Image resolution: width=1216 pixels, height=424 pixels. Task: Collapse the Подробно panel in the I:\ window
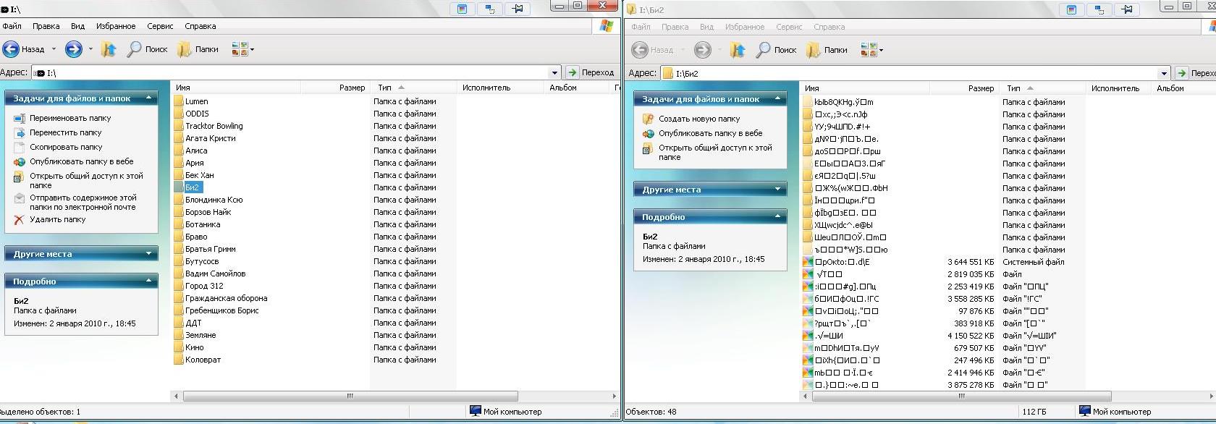coord(148,281)
